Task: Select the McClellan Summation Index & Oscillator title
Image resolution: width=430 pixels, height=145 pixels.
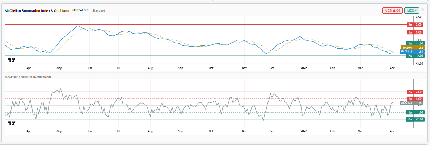Action: pos(37,11)
